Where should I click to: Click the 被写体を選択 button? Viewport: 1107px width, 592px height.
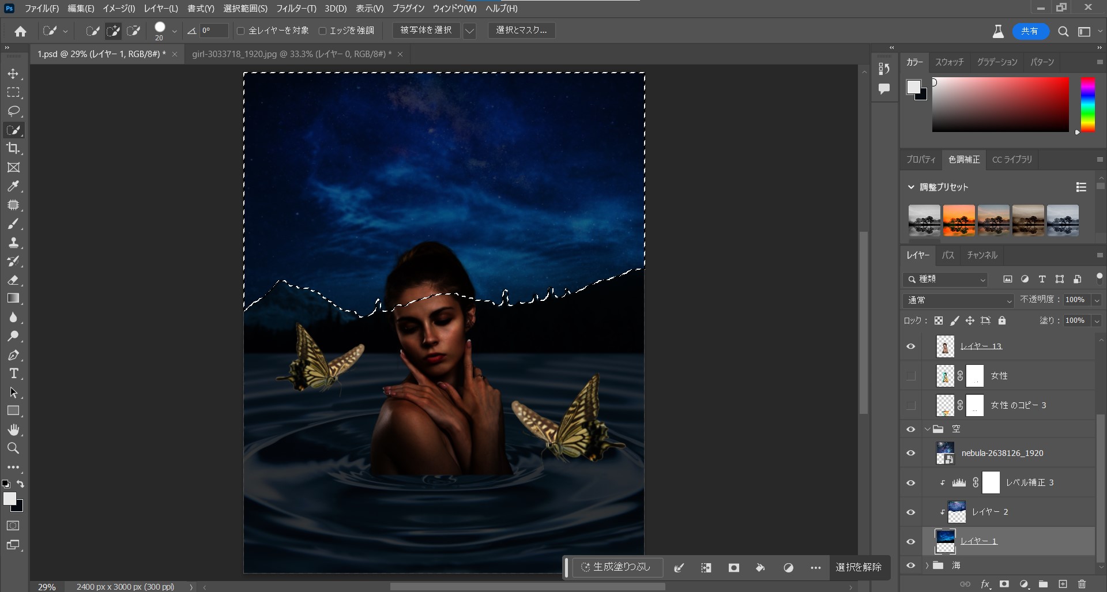click(426, 31)
